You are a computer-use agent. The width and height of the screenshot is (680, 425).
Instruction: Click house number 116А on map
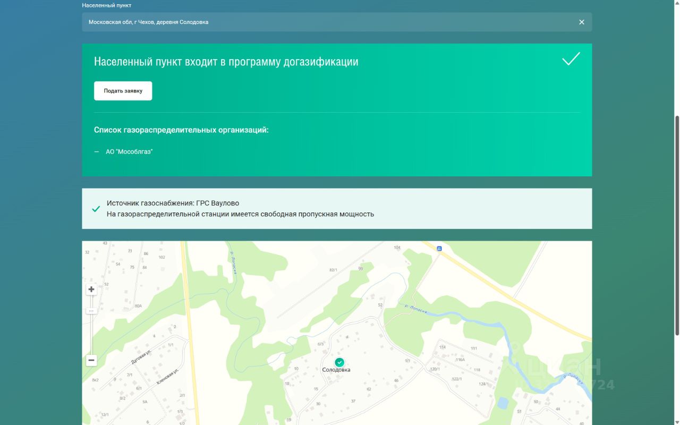pyautogui.click(x=460, y=360)
